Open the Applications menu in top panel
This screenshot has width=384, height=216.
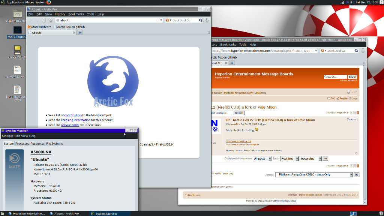pyautogui.click(x=15, y=3)
